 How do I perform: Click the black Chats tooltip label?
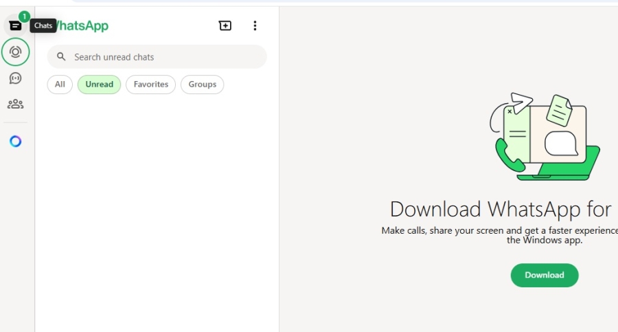coord(43,26)
